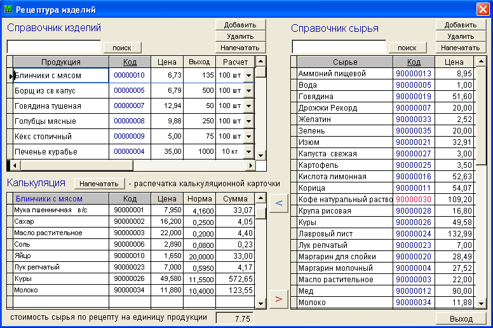493x328 pixels.
Task: Click products table horizontal scrollbar right arrow
Action: 250,165
